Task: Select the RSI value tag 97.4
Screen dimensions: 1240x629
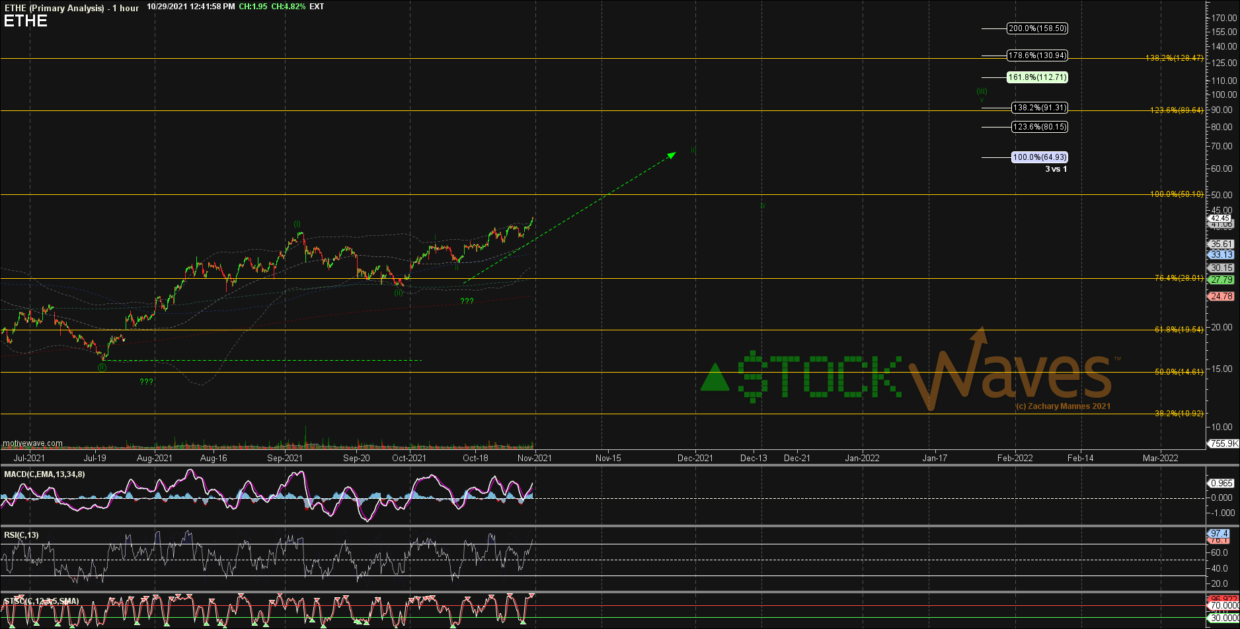Action: [1218, 533]
